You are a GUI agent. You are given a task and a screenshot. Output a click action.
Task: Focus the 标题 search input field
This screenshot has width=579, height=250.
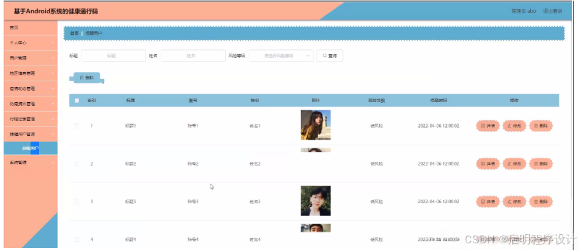[113, 56]
